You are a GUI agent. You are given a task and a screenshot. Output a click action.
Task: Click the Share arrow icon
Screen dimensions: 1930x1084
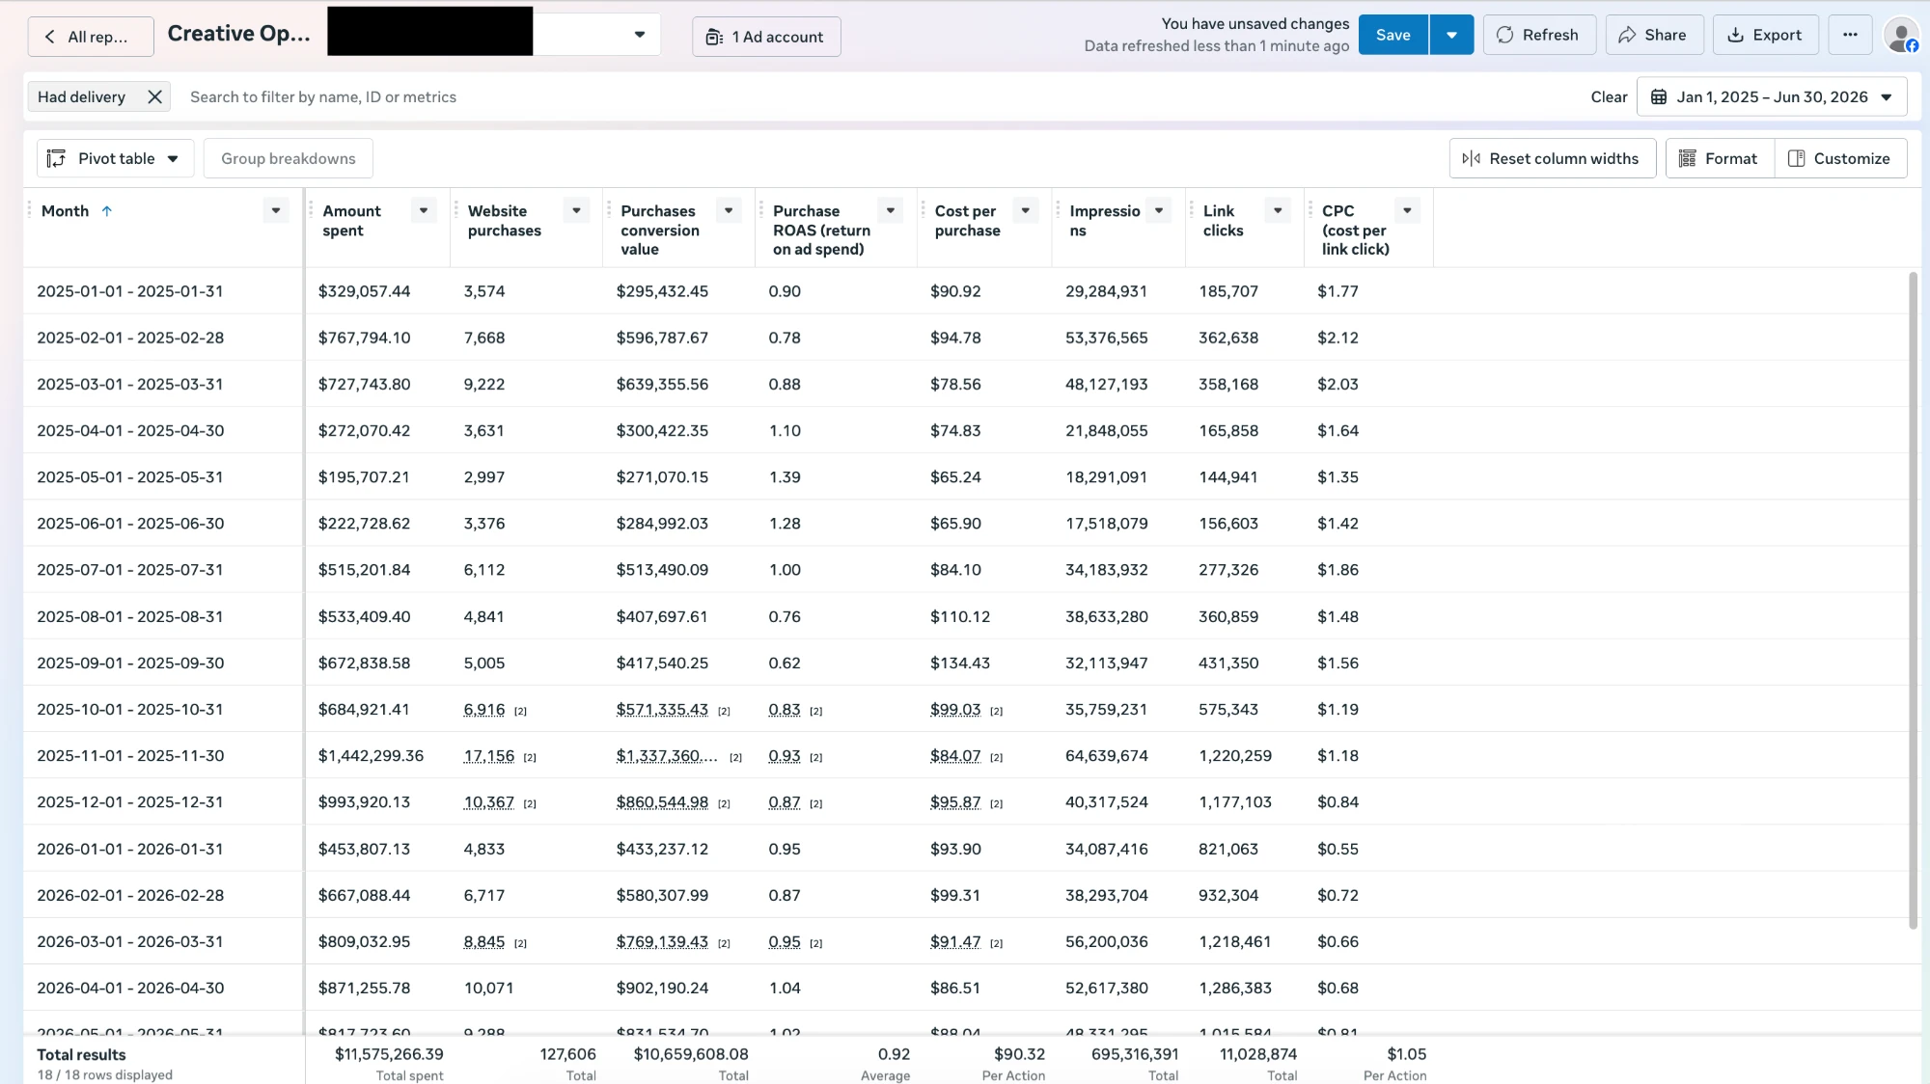click(x=1627, y=35)
